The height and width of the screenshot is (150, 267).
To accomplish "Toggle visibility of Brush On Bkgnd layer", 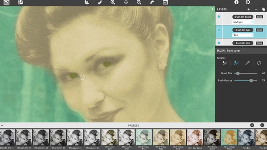I will pos(219,17).
